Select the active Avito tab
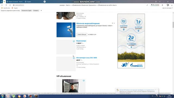 pos(4,2)
